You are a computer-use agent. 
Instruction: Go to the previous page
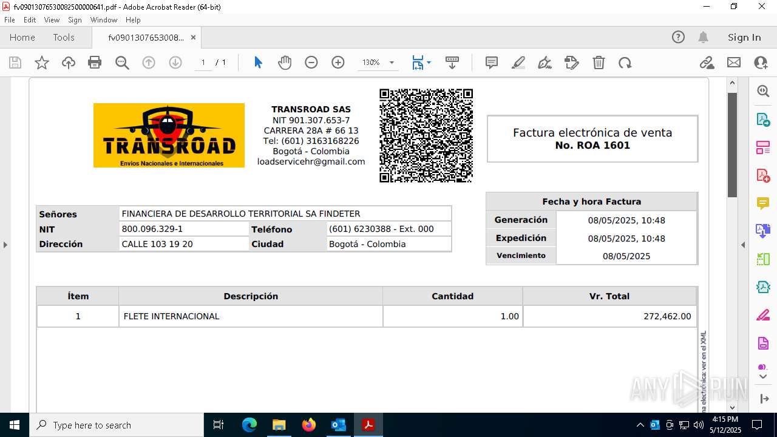[149, 63]
